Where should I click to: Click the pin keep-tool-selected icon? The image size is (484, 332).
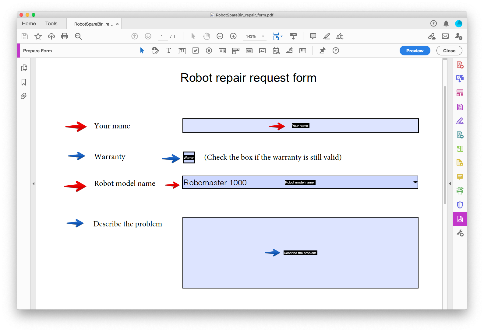(322, 51)
